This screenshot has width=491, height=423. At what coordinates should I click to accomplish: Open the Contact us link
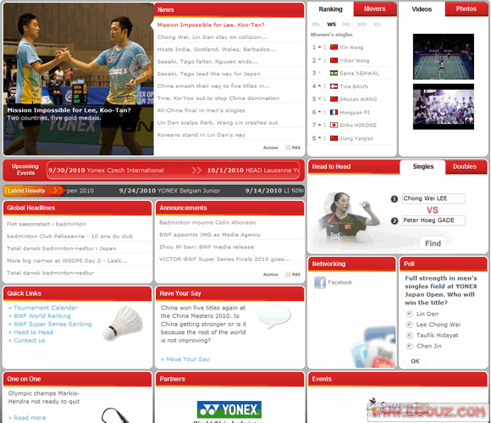coord(30,340)
